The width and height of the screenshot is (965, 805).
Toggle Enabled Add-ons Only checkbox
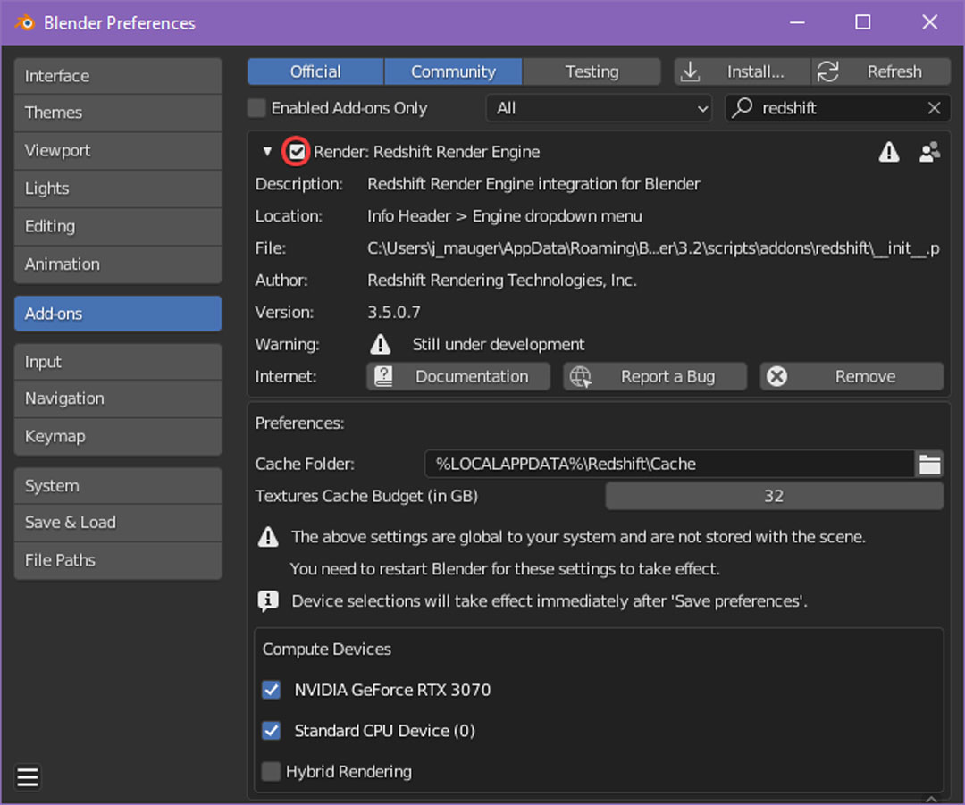coord(257,108)
